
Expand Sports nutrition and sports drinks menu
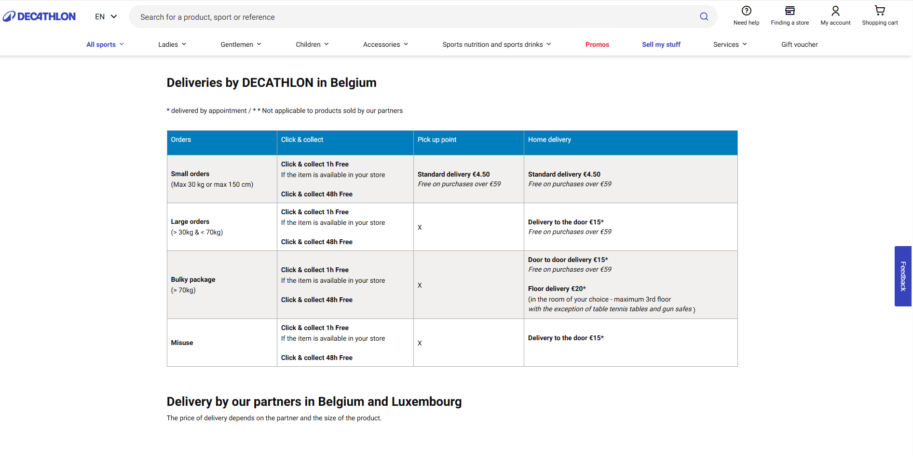point(497,44)
